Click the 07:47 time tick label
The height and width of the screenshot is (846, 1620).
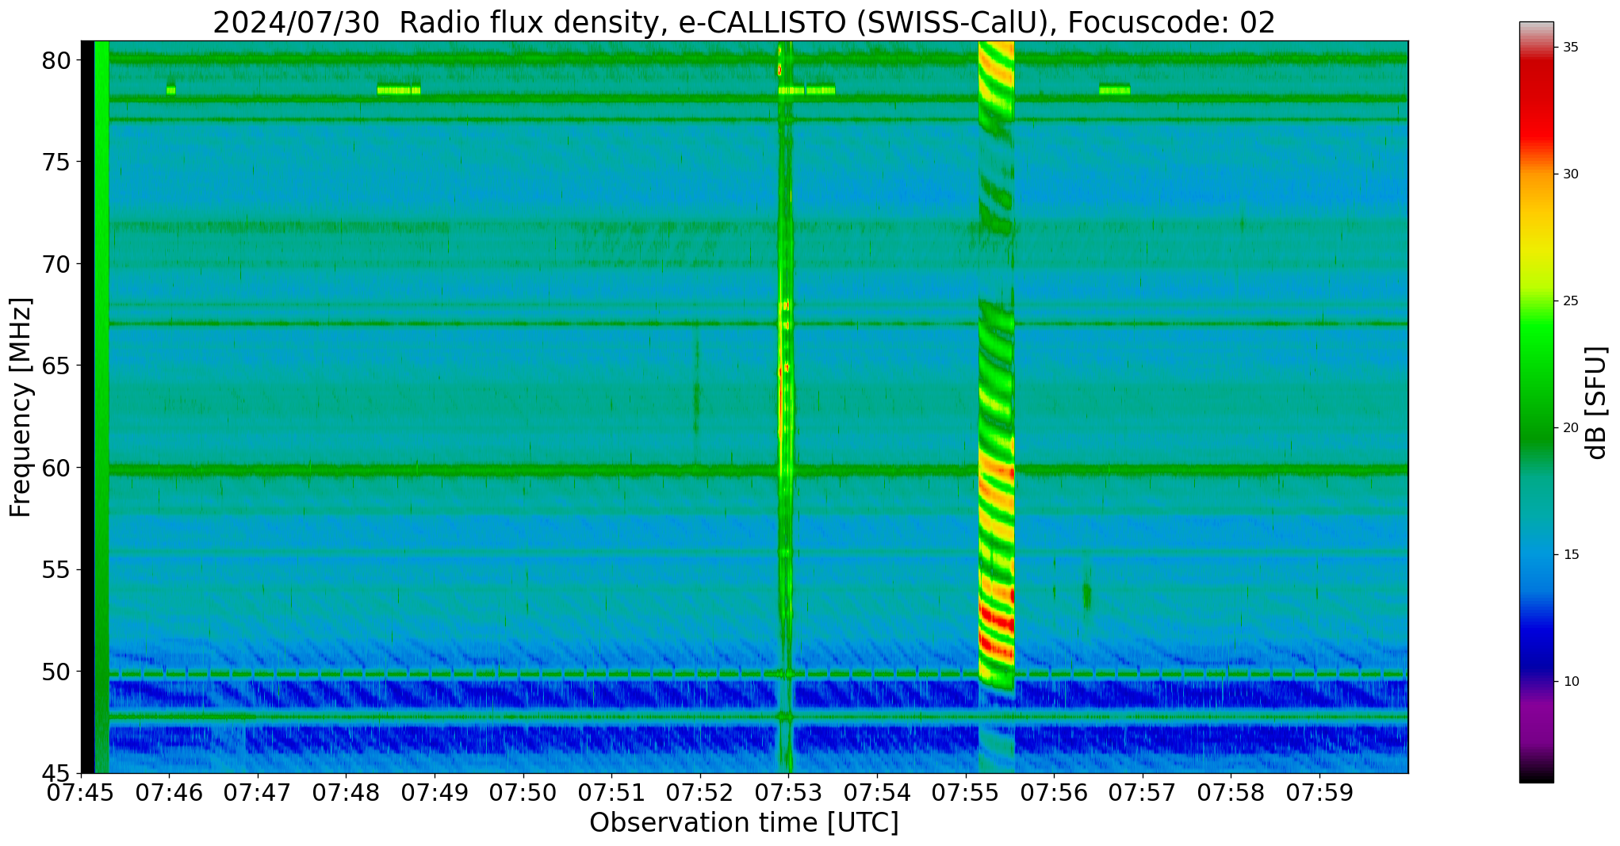click(258, 794)
